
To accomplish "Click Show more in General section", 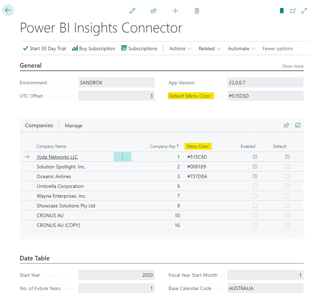I will point(292,66).
